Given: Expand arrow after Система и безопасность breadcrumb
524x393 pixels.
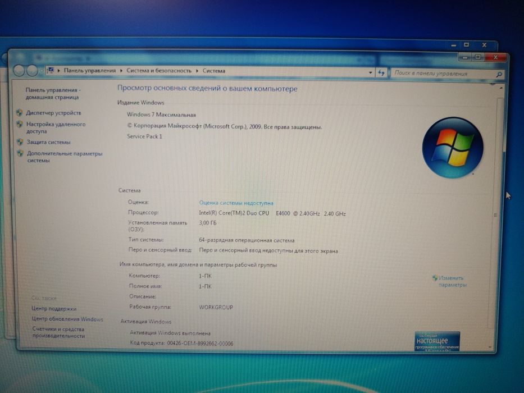Looking at the screenshot, I should point(197,71).
